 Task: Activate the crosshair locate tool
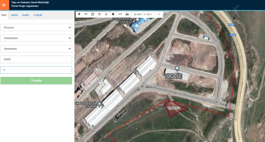[99, 14]
